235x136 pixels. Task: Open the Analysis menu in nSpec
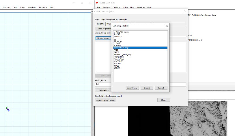[x=106, y=7]
